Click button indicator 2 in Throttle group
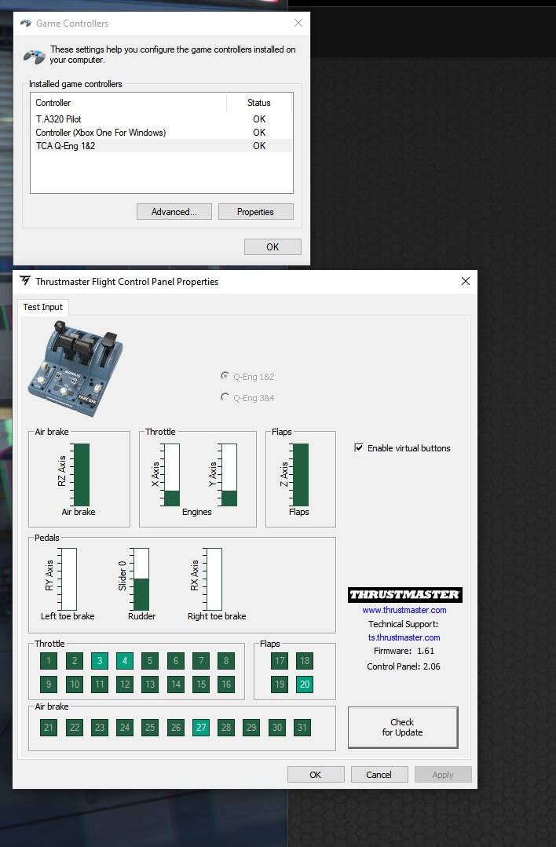Image resolution: width=556 pixels, height=847 pixels. 74,660
